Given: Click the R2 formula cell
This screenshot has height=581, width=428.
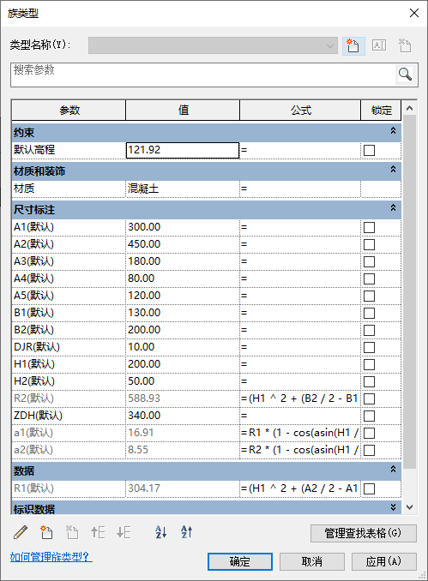Looking at the screenshot, I should click(300, 398).
